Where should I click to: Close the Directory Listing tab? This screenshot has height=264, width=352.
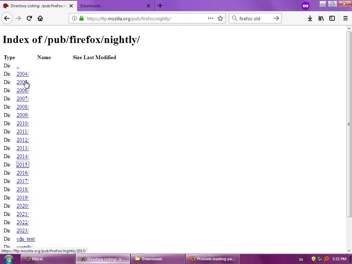click(71, 6)
